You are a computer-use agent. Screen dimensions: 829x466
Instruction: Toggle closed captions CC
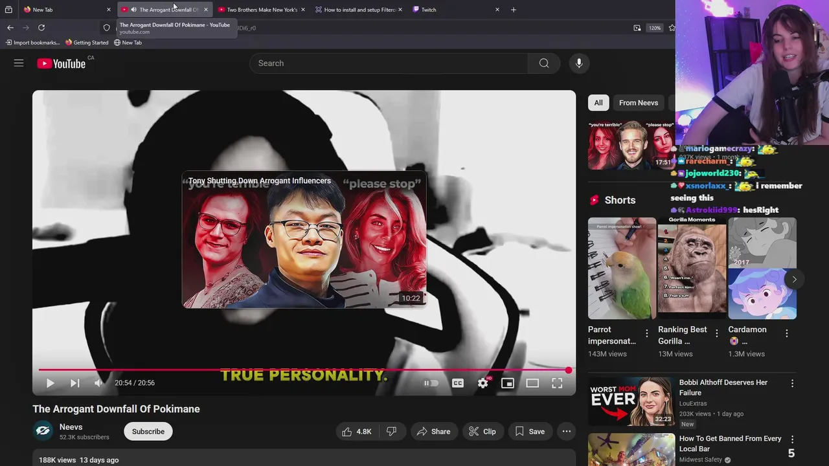tap(458, 383)
